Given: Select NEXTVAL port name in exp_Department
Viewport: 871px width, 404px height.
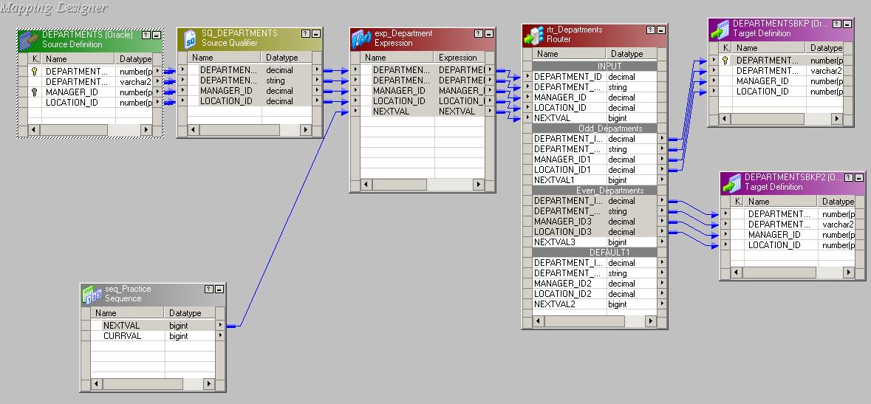Looking at the screenshot, I should click(391, 111).
